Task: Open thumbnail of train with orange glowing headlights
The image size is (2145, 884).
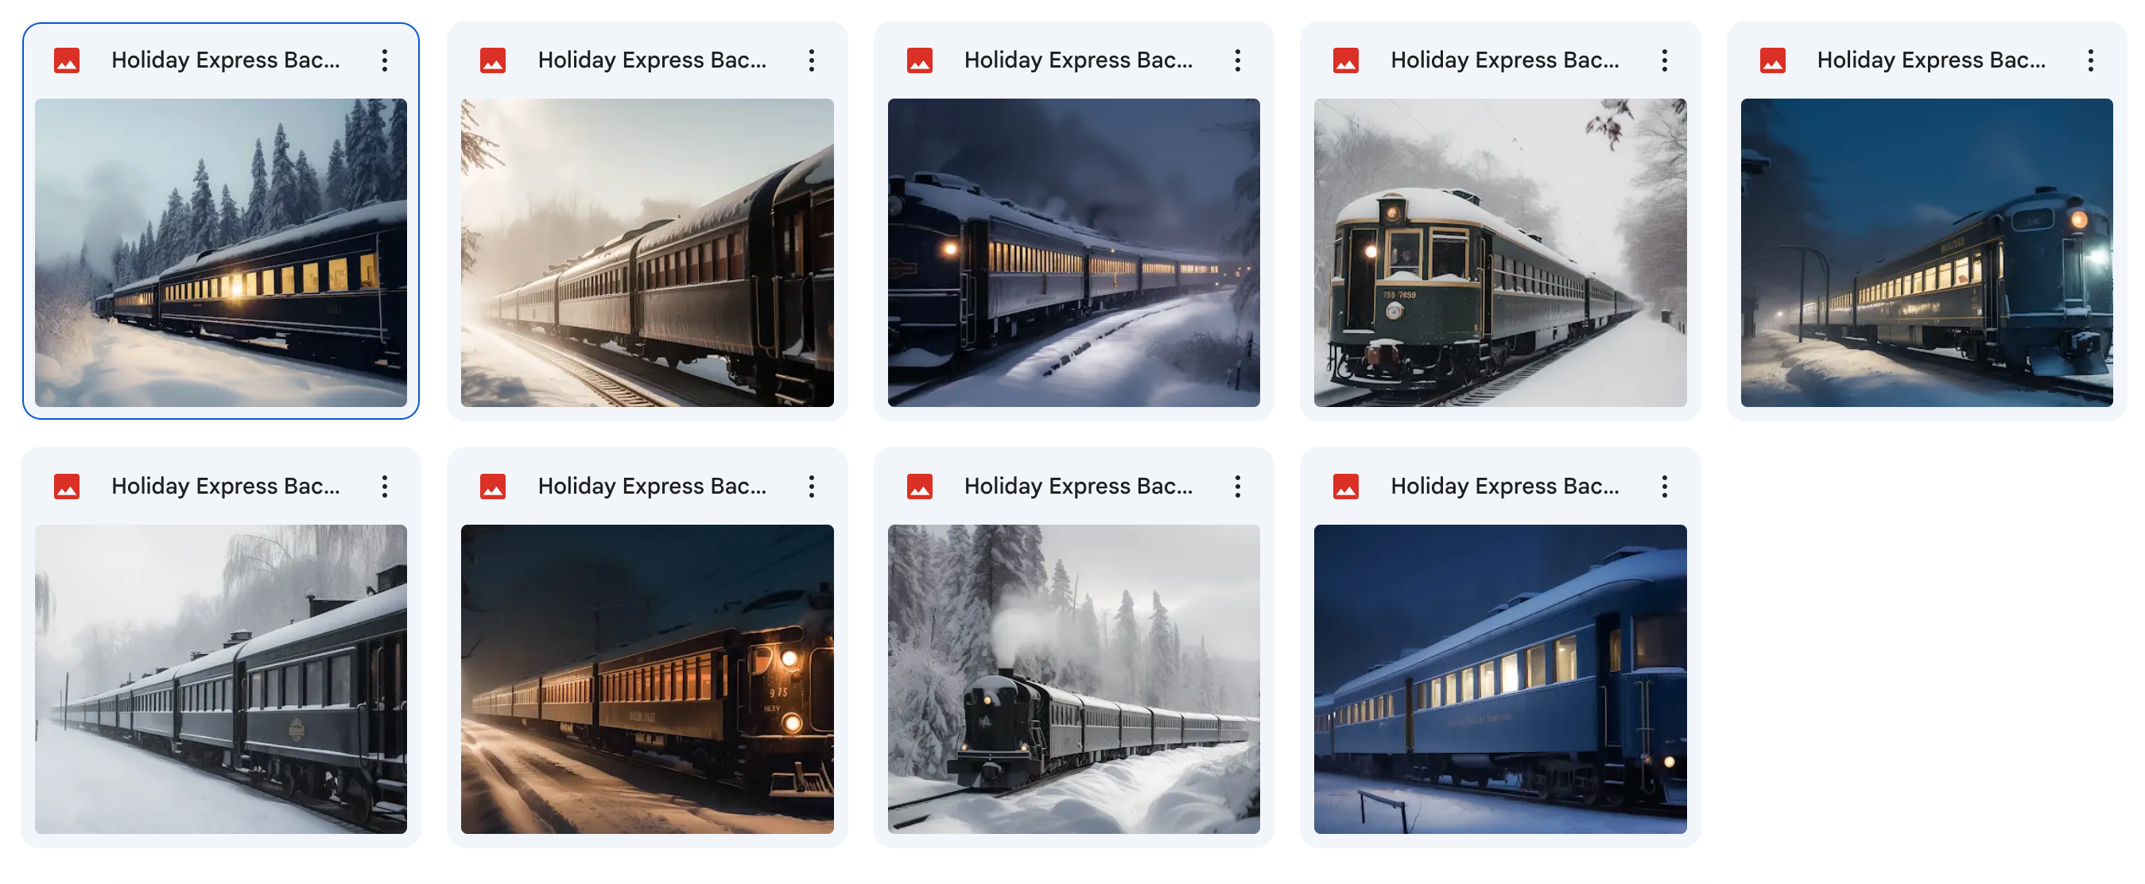Action: (647, 678)
